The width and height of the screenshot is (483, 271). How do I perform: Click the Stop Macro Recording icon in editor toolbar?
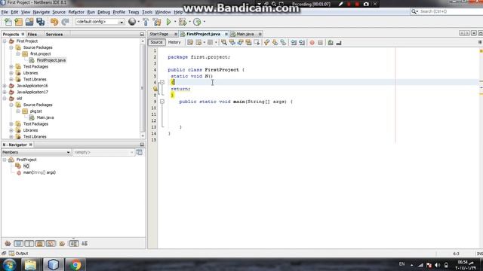point(320,43)
